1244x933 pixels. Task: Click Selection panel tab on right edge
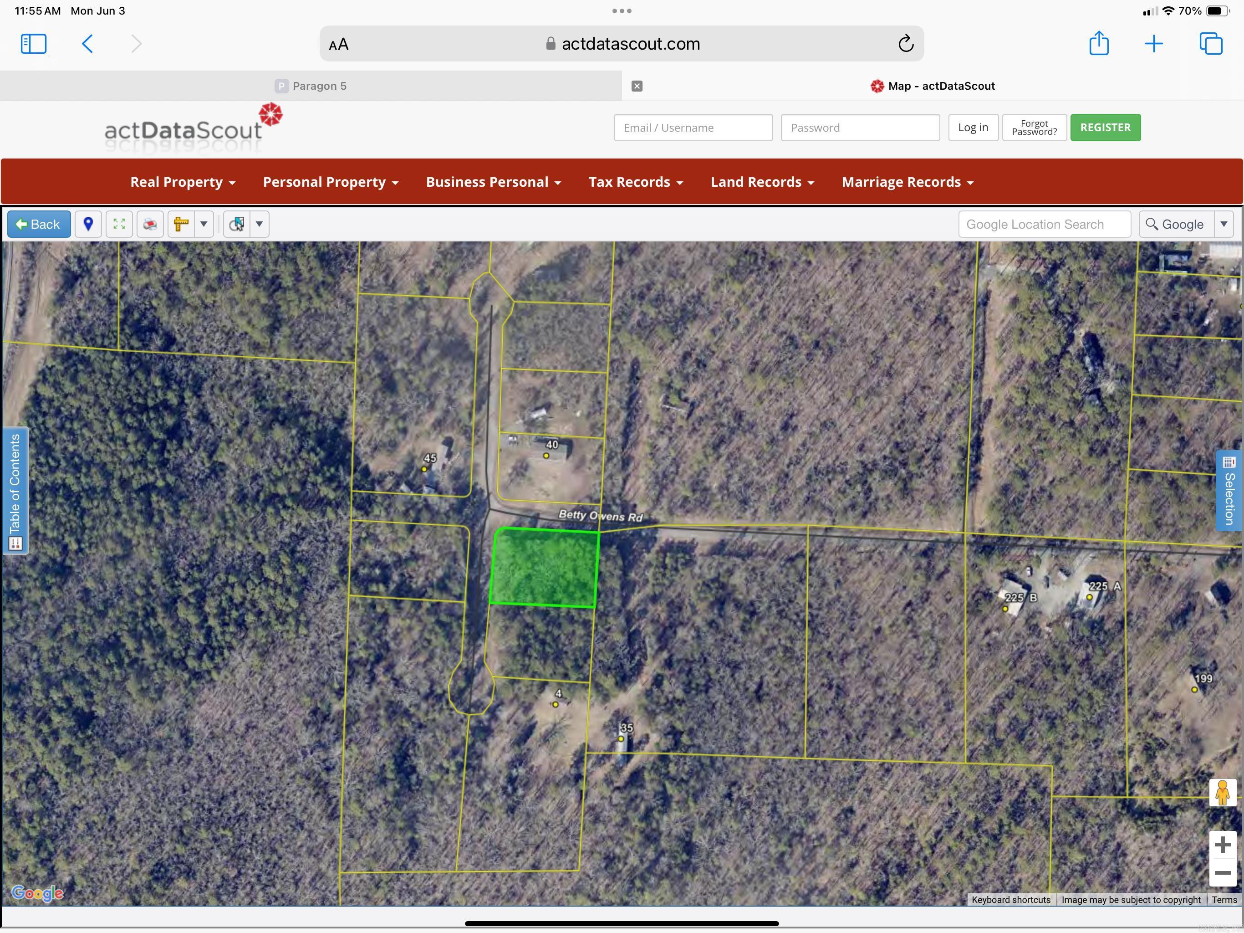click(1228, 491)
